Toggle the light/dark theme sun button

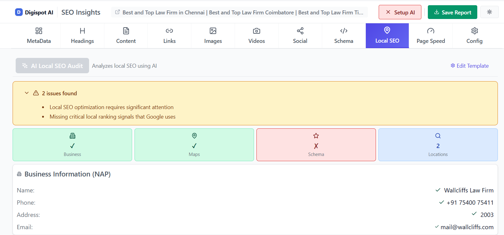(x=489, y=12)
